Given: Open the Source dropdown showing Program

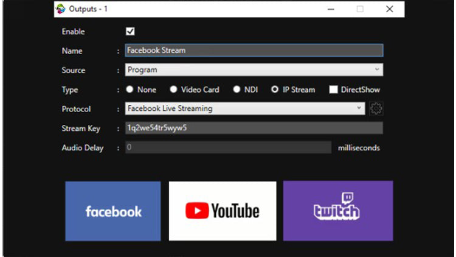Looking at the screenshot, I should click(254, 70).
